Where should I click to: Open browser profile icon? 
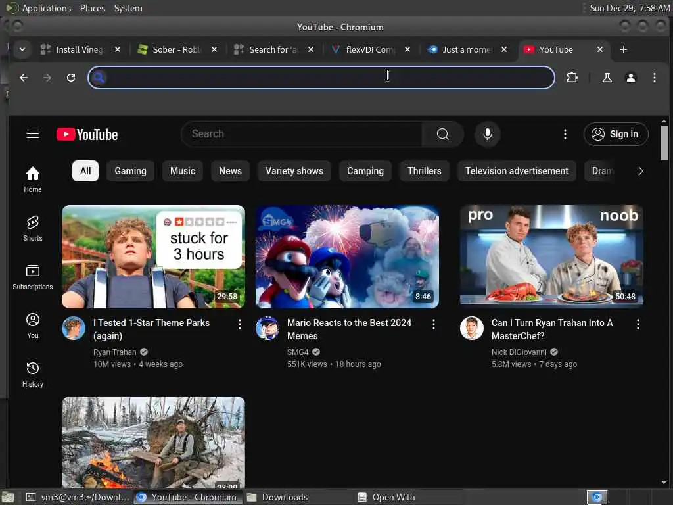point(630,78)
